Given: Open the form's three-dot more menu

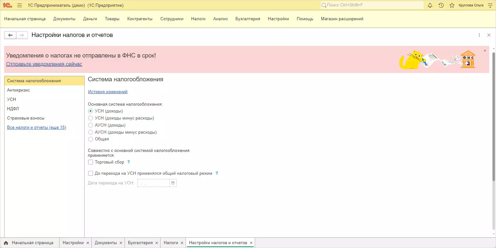Looking at the screenshot, I should (479, 35).
